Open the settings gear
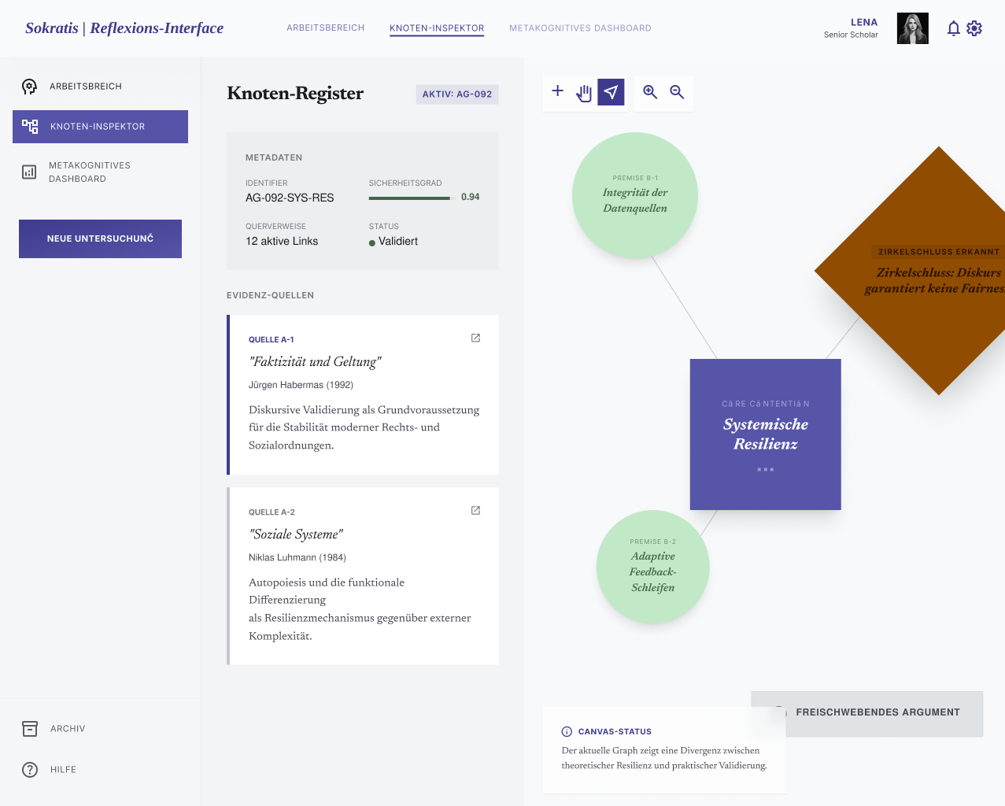1005x806 pixels. tap(974, 28)
